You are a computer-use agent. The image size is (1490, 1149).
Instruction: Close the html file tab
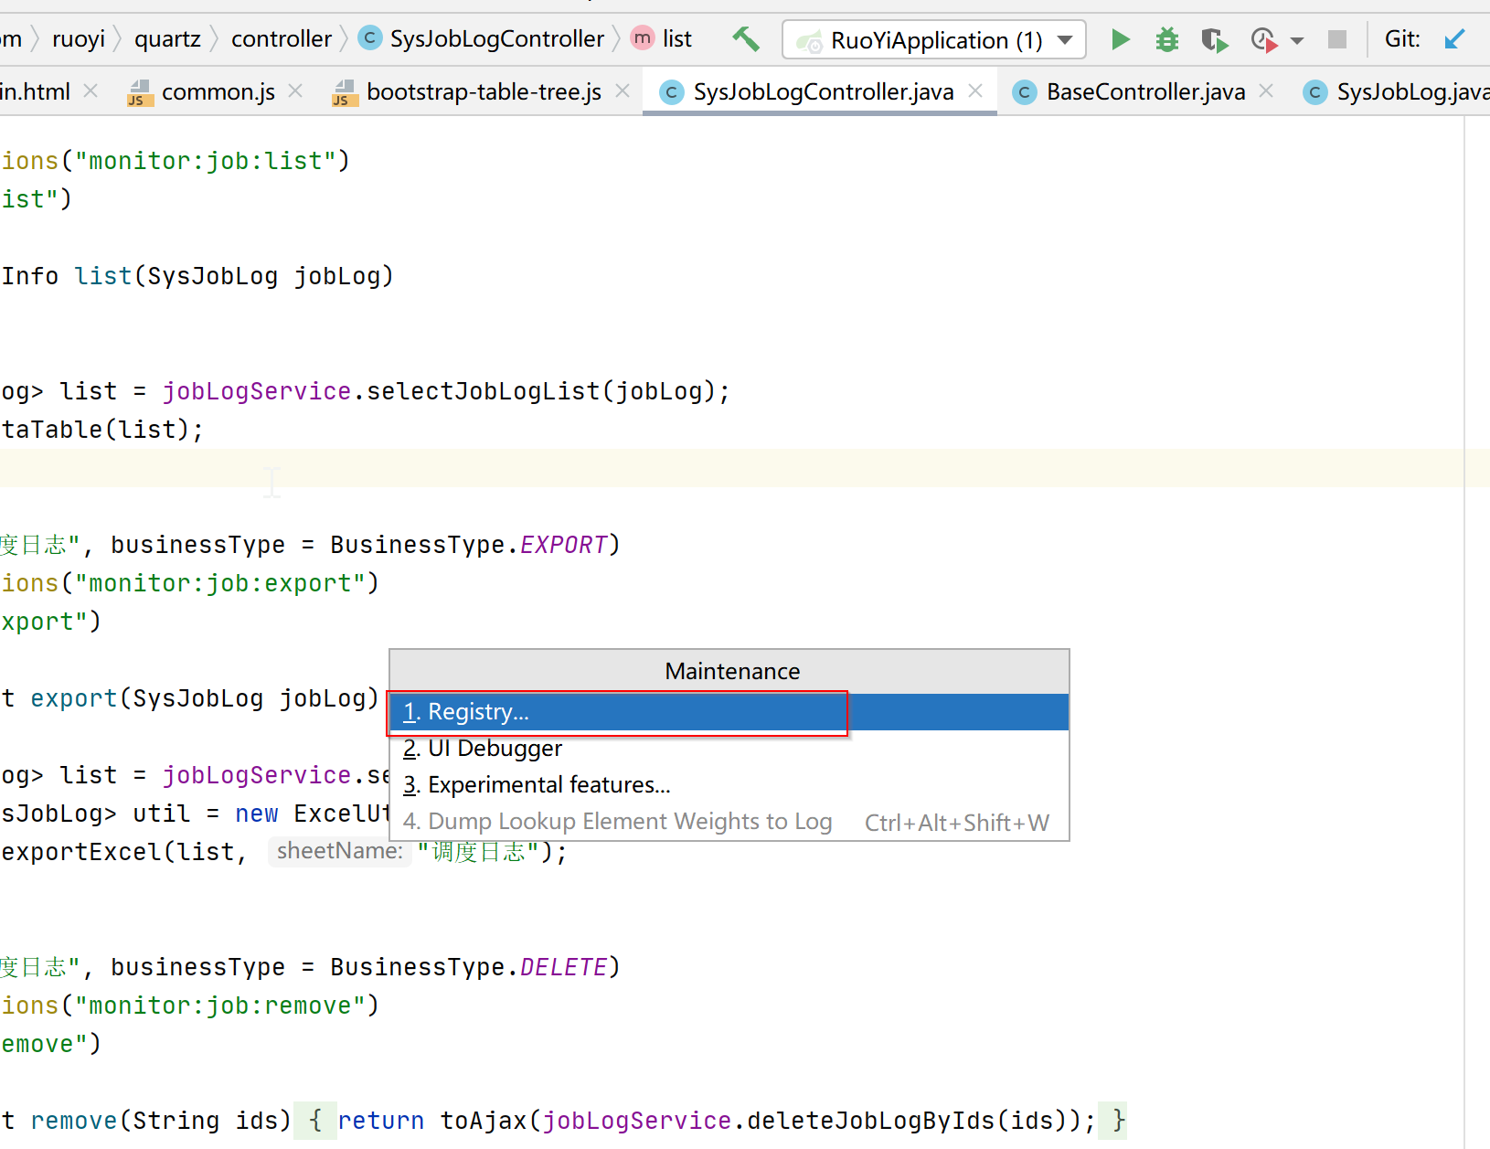(90, 90)
